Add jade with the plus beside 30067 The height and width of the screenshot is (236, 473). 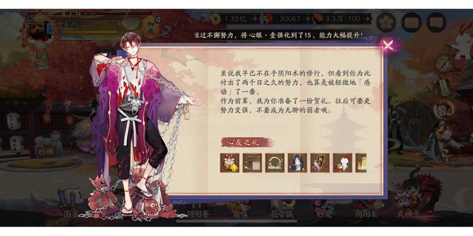pos(307,19)
